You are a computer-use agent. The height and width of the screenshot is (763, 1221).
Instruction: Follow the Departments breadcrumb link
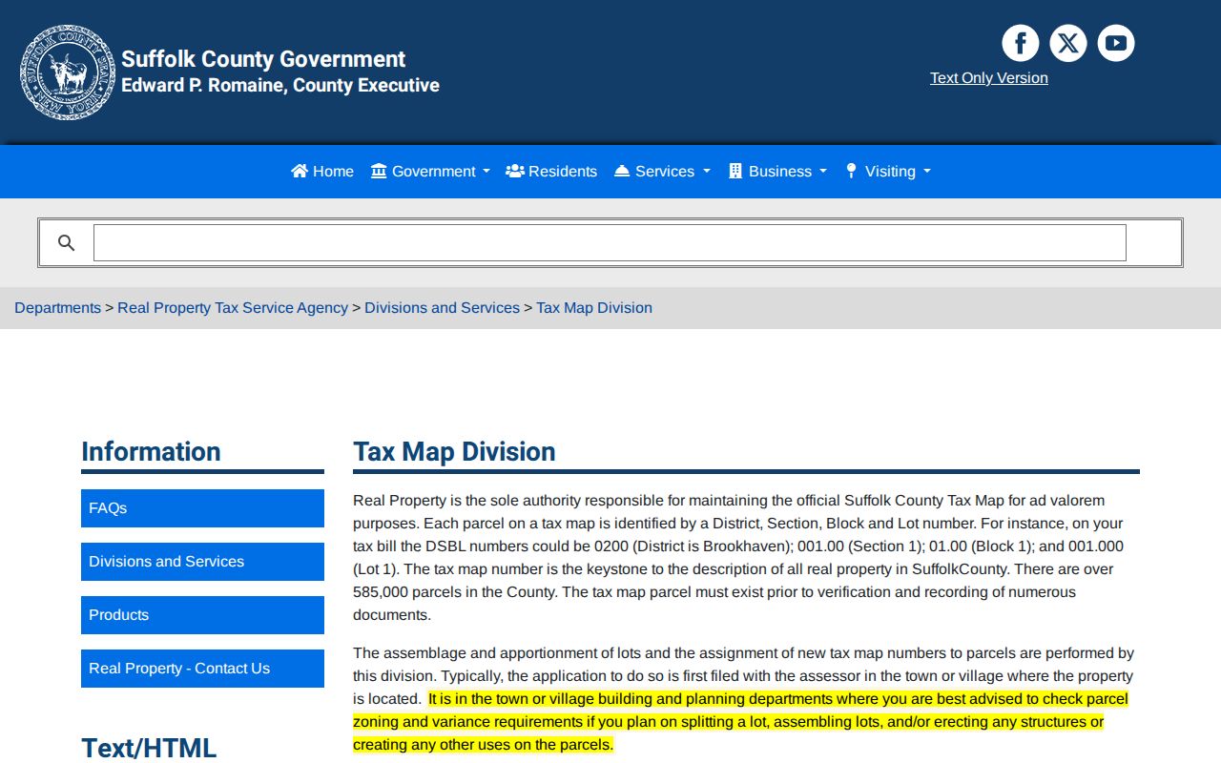[57, 308]
